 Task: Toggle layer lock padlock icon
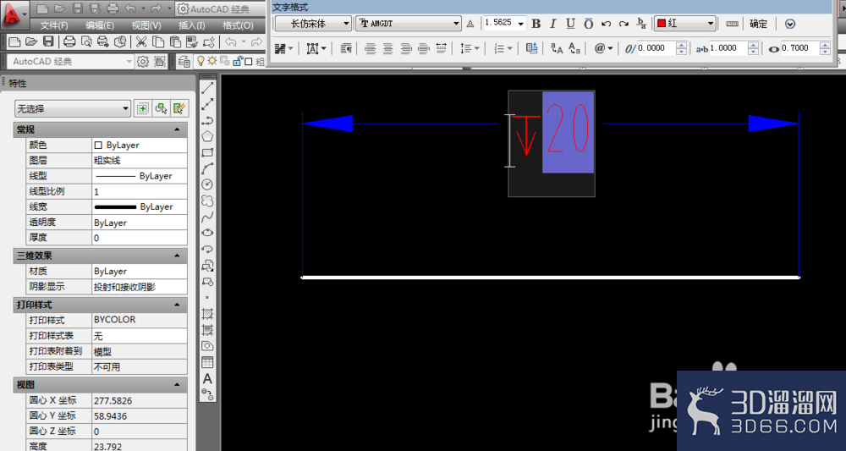tap(236, 61)
